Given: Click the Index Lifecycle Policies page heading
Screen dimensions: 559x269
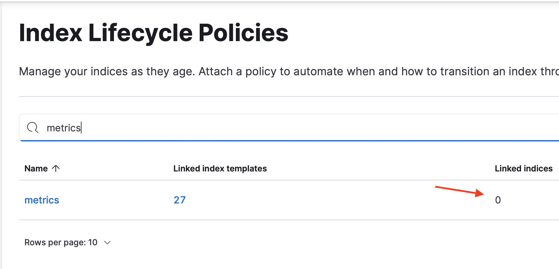Looking at the screenshot, I should coord(153,33).
